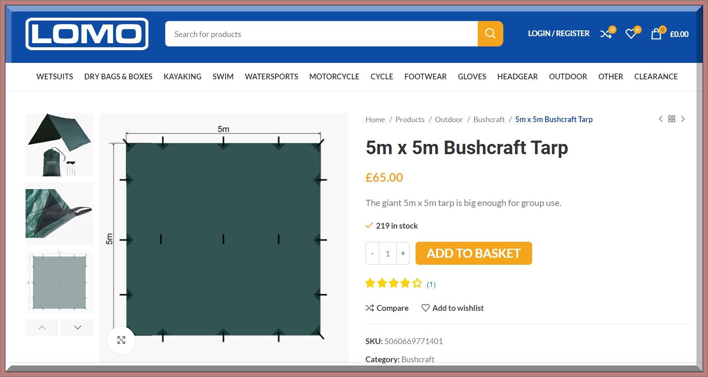Open the wishlist heart icon in header

[631, 34]
